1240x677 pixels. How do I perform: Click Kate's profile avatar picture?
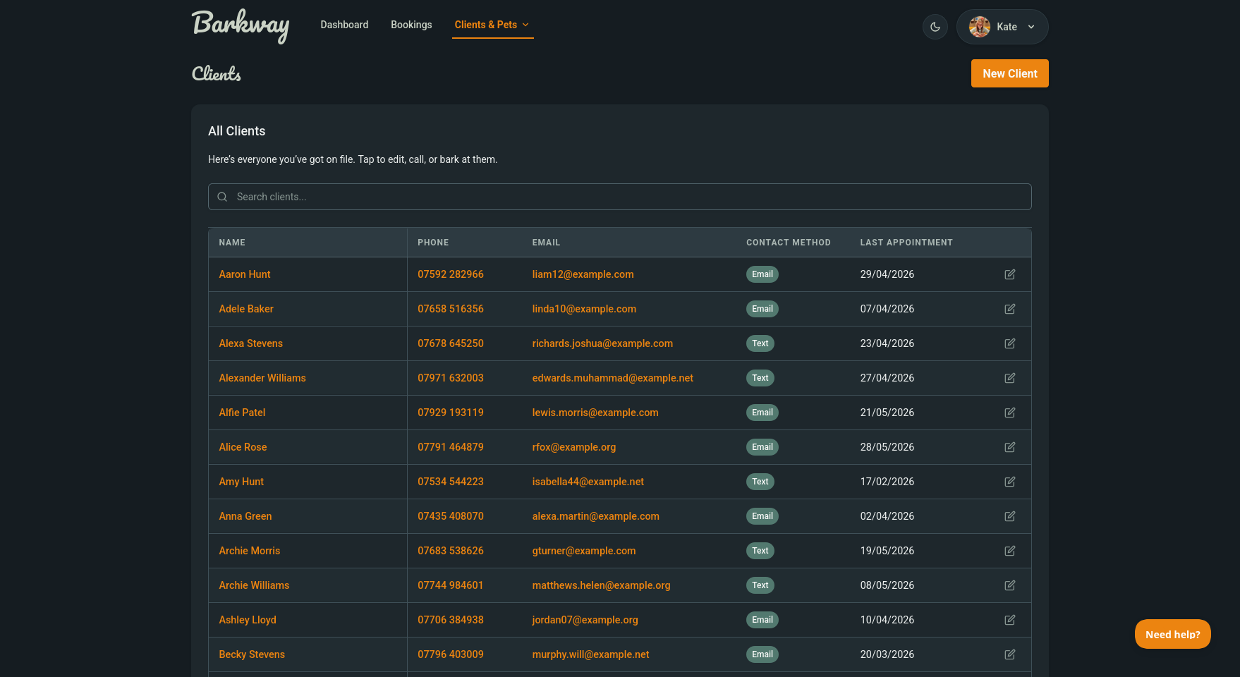(x=979, y=27)
